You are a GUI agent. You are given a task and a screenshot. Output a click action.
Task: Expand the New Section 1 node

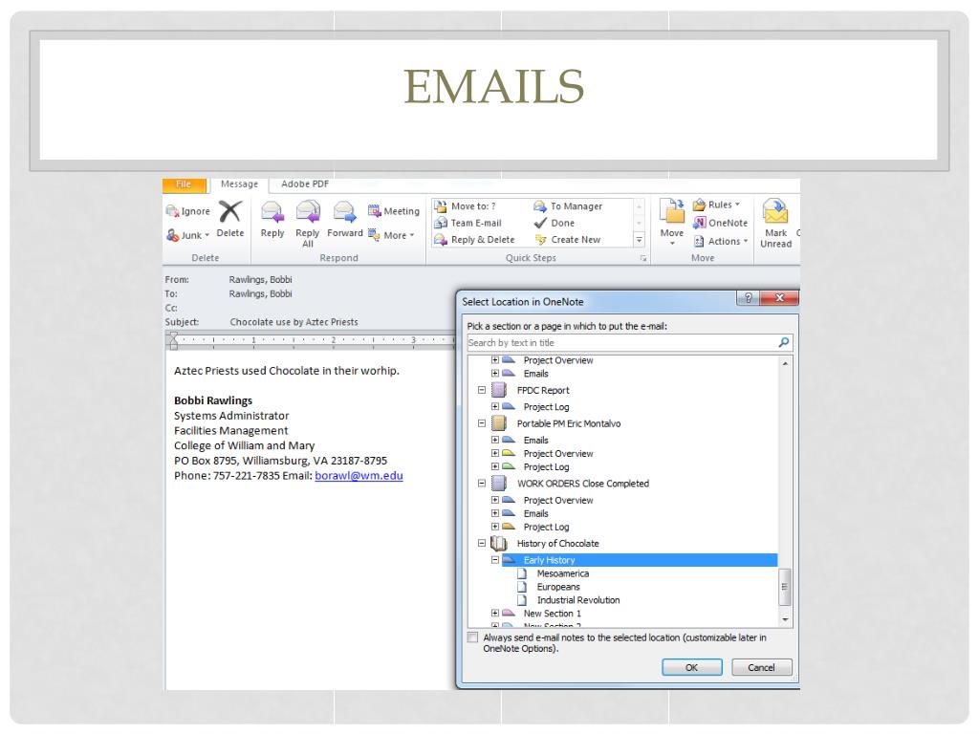[x=495, y=614]
